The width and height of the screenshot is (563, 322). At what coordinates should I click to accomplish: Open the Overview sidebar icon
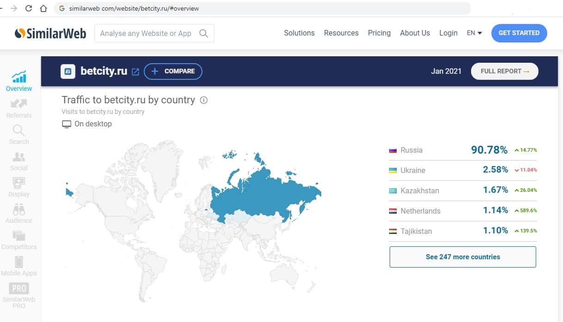click(19, 77)
